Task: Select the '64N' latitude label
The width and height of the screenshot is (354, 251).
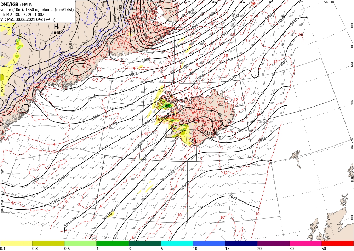Action: pos(352,103)
